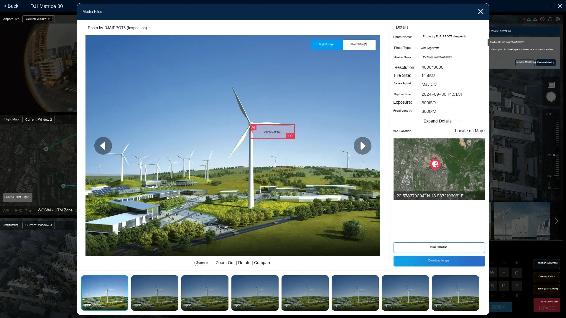
Task: Click the forward chevron above W key
Action: (x=492, y=263)
